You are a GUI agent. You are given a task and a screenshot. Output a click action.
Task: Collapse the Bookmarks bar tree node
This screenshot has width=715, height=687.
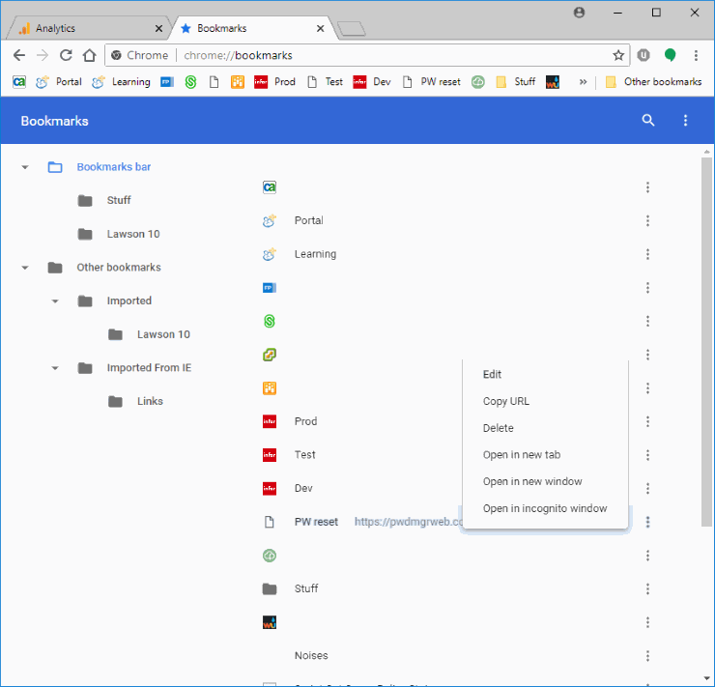[25, 167]
